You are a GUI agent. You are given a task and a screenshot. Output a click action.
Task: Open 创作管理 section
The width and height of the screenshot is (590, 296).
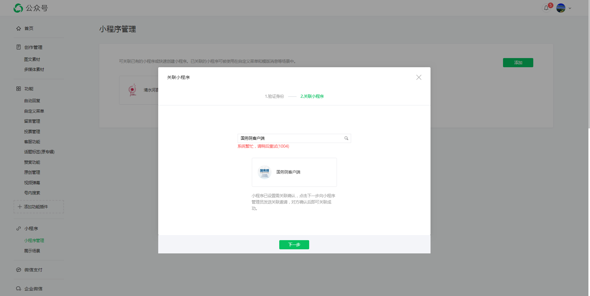(x=33, y=47)
